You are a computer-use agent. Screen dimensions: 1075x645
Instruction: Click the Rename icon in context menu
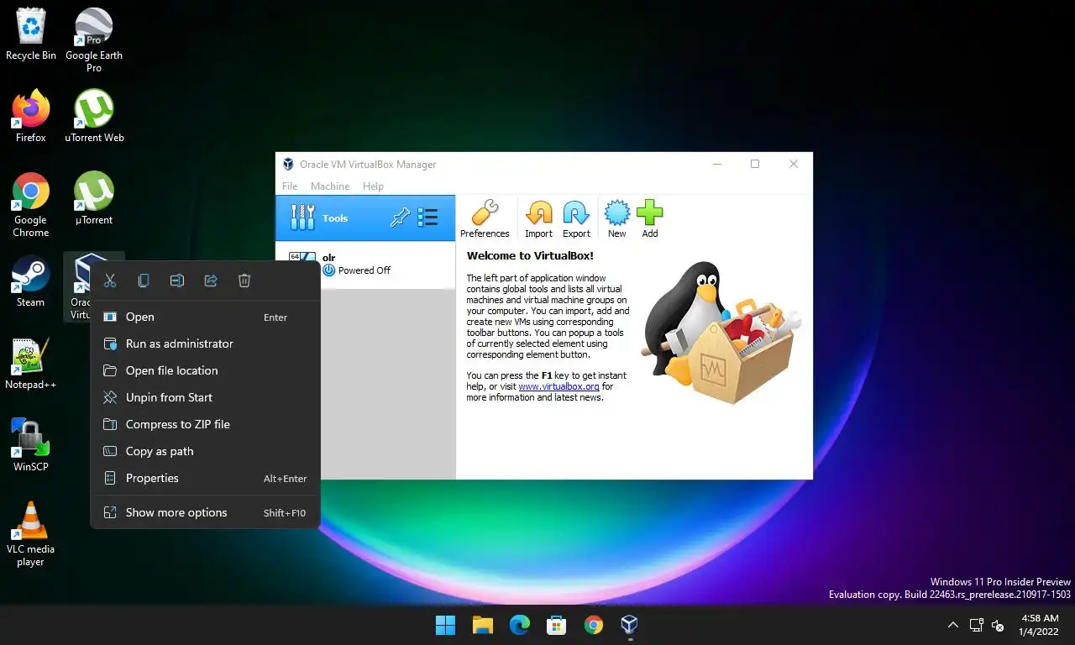[176, 281]
